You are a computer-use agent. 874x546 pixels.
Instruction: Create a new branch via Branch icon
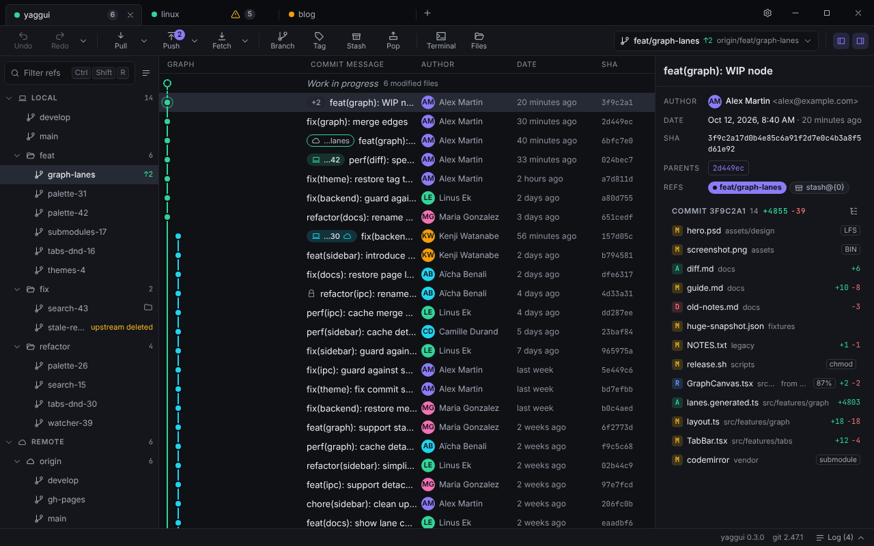pos(283,40)
